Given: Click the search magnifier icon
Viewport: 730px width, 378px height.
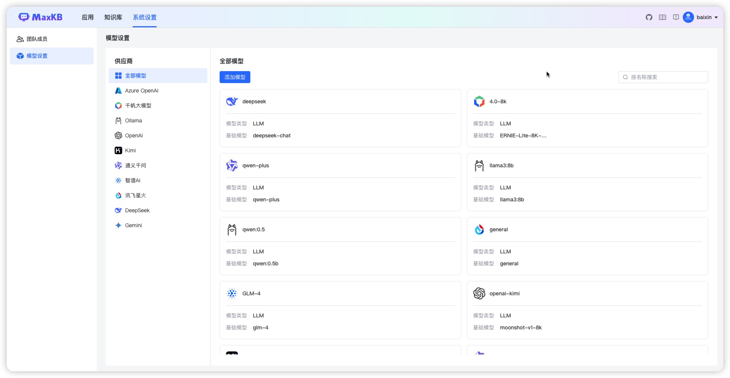Looking at the screenshot, I should [625, 77].
